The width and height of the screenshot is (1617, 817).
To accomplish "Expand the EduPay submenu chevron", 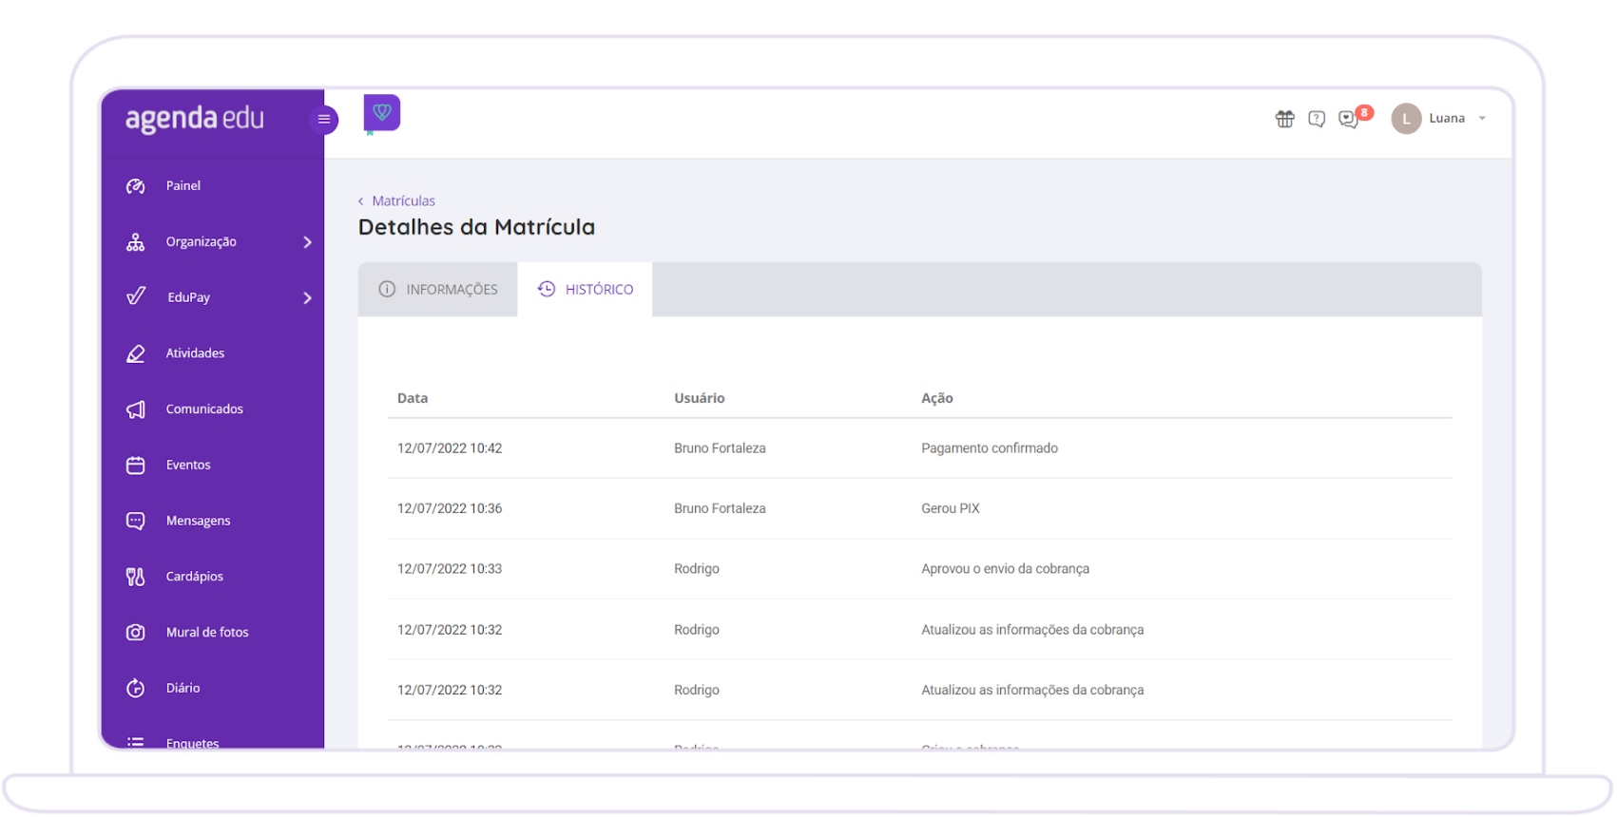I will coord(307,298).
